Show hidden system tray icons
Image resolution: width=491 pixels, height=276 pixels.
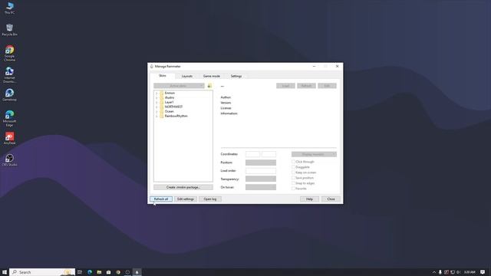[x=433, y=272]
